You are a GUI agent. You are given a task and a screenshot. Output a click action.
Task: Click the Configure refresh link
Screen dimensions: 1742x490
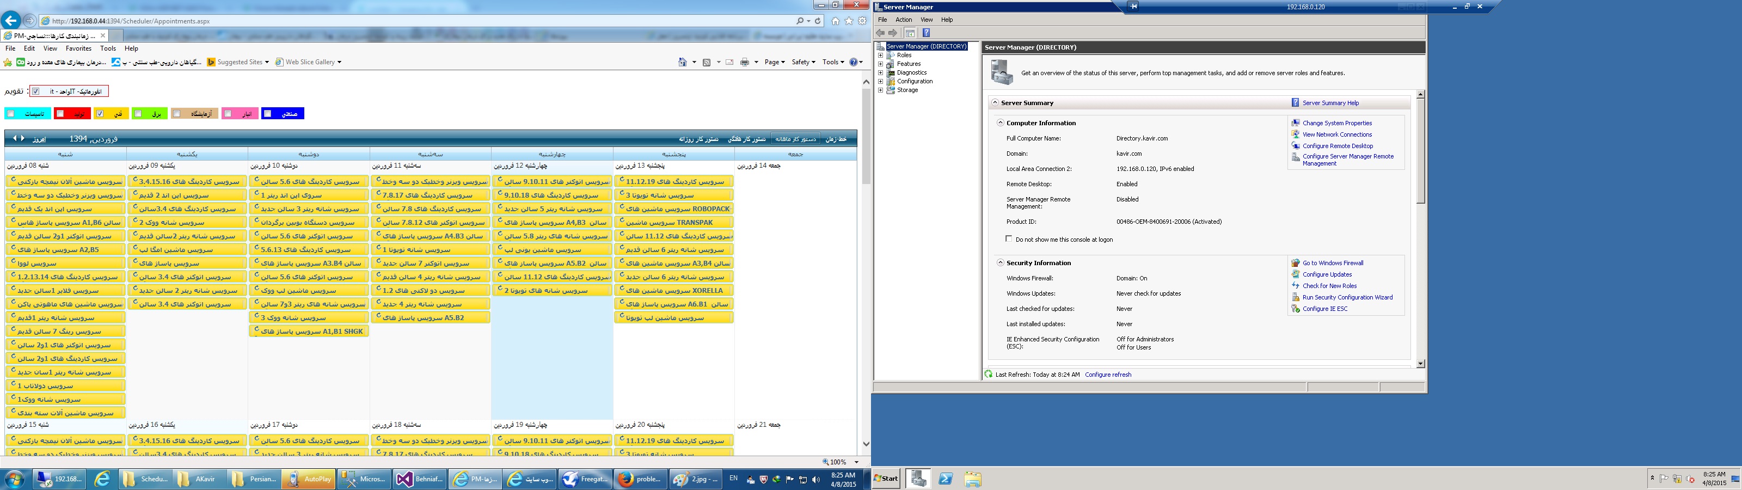pos(1108,375)
